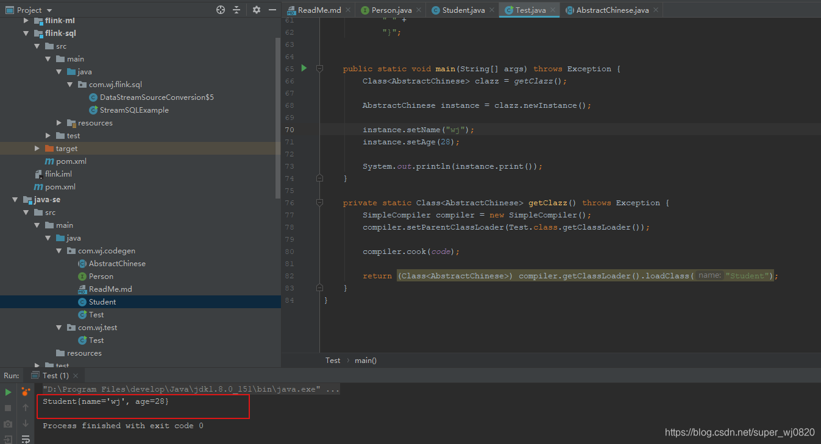
Task: Switch to the ReadMe.md tab
Action: coord(319,10)
